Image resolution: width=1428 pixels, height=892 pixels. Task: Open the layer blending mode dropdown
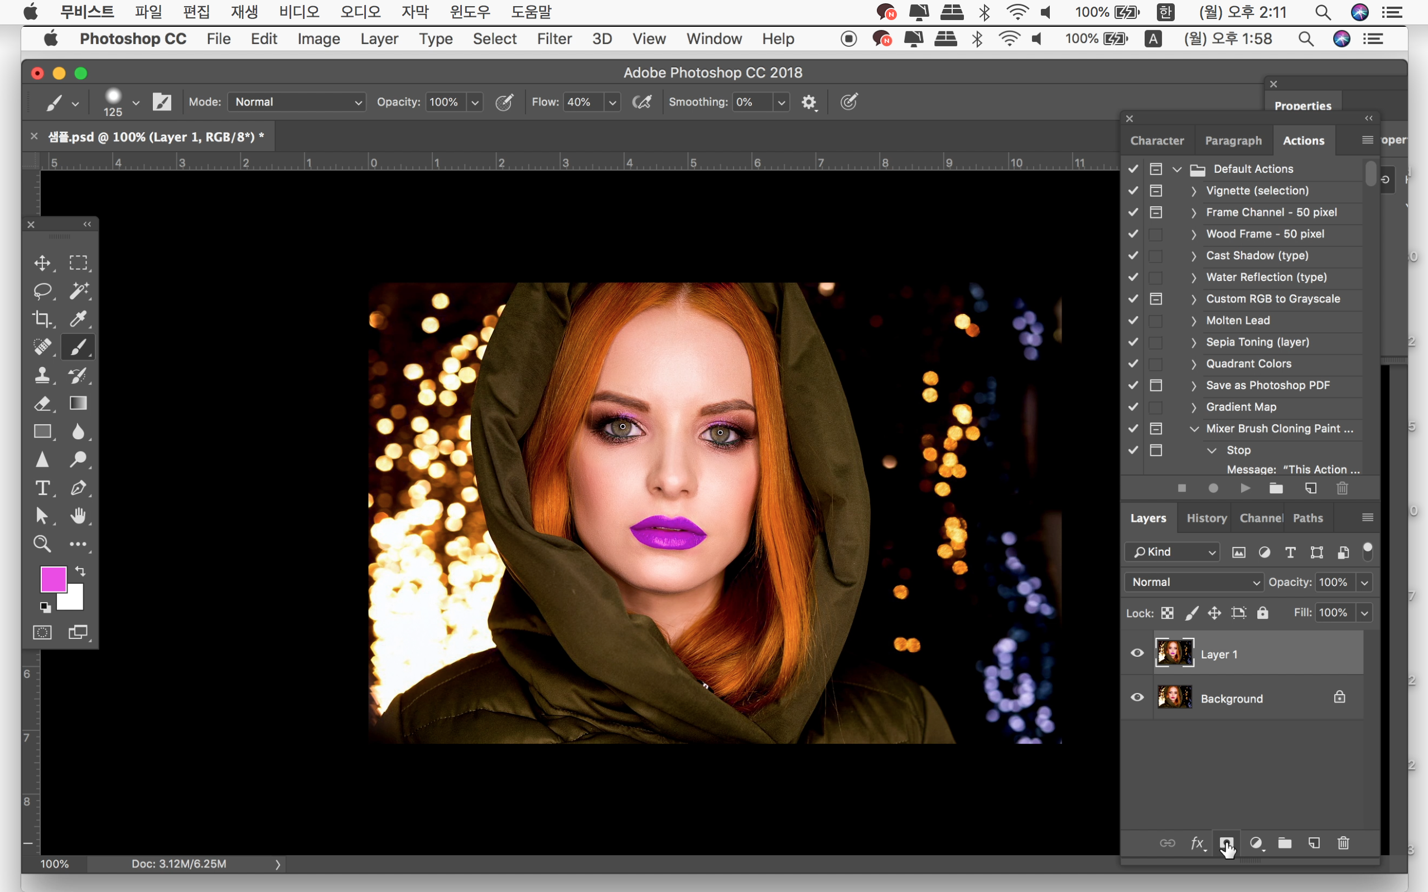pyautogui.click(x=1194, y=581)
